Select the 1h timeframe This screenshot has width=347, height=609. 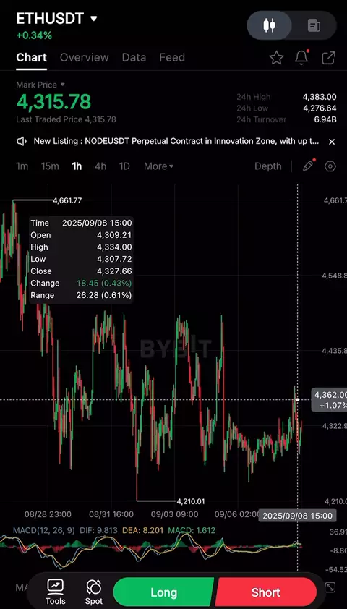click(x=77, y=166)
